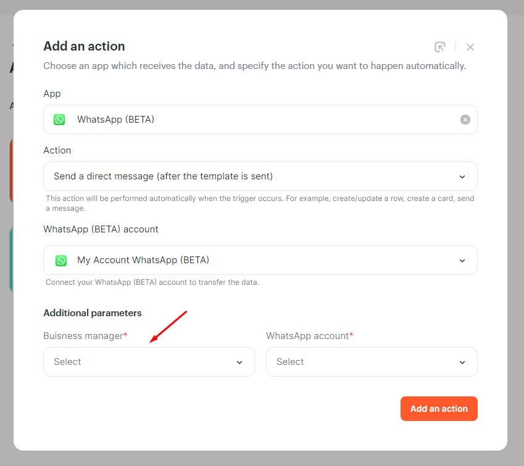Close the Add an action dialog
Image resolution: width=524 pixels, height=466 pixels.
click(x=470, y=47)
